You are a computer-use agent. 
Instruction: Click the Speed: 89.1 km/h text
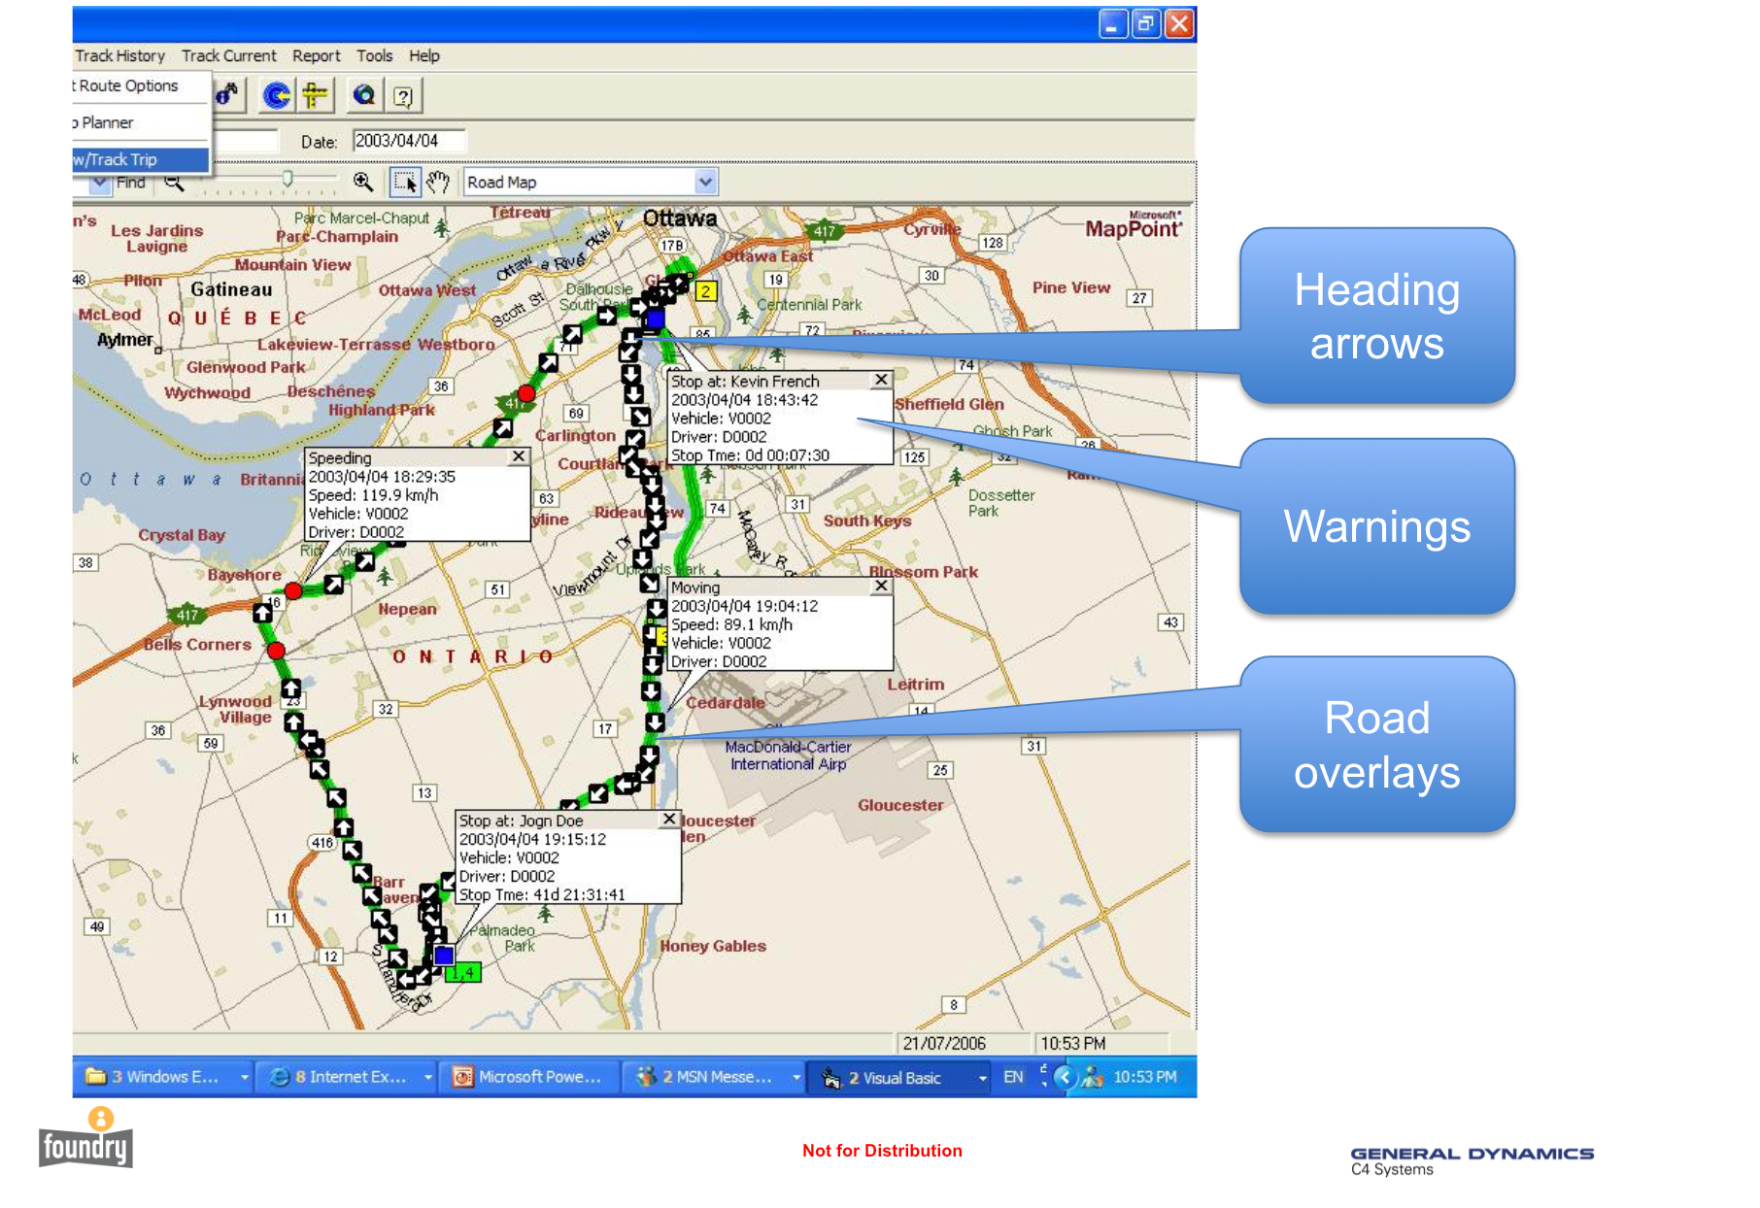(x=731, y=623)
